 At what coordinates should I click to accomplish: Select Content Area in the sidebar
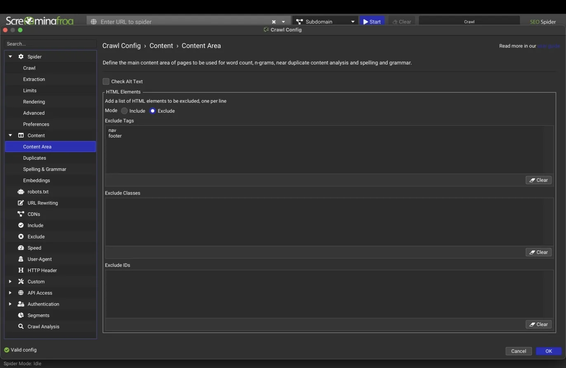click(50, 147)
